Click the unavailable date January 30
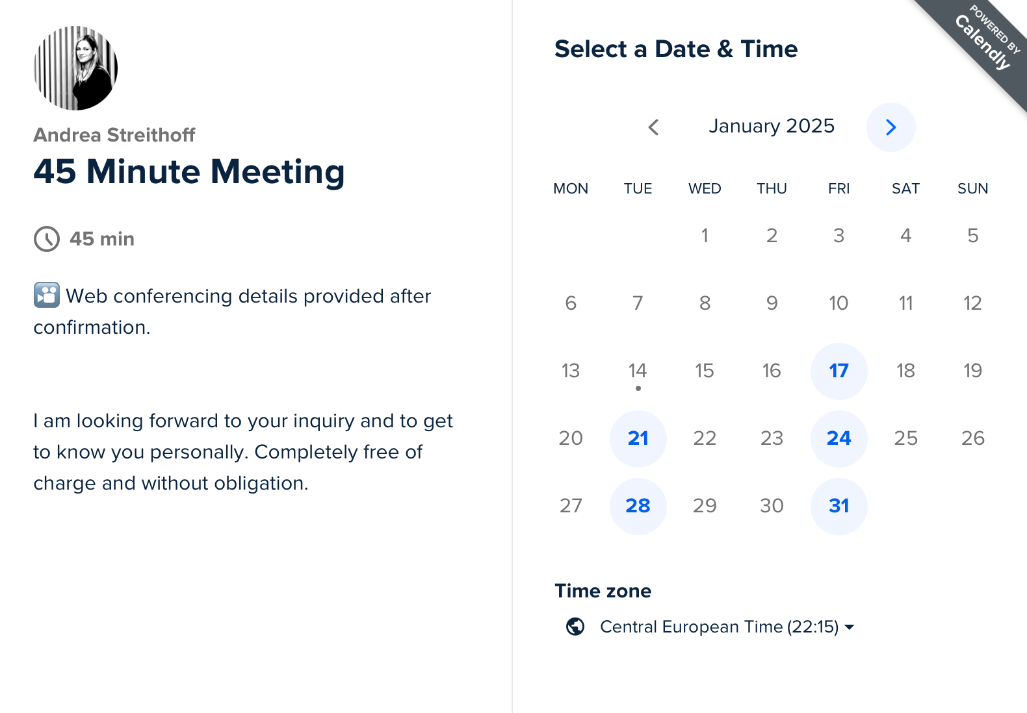 (772, 506)
